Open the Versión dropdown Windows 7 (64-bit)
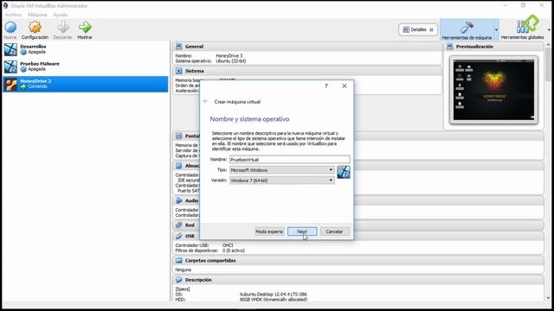Screen dimensions: 554x311 coord(282,181)
